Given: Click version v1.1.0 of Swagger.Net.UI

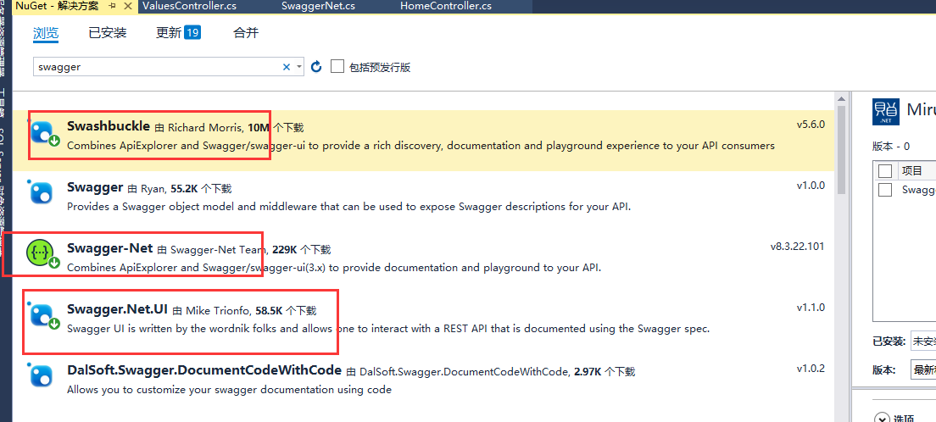Looking at the screenshot, I should point(811,308).
